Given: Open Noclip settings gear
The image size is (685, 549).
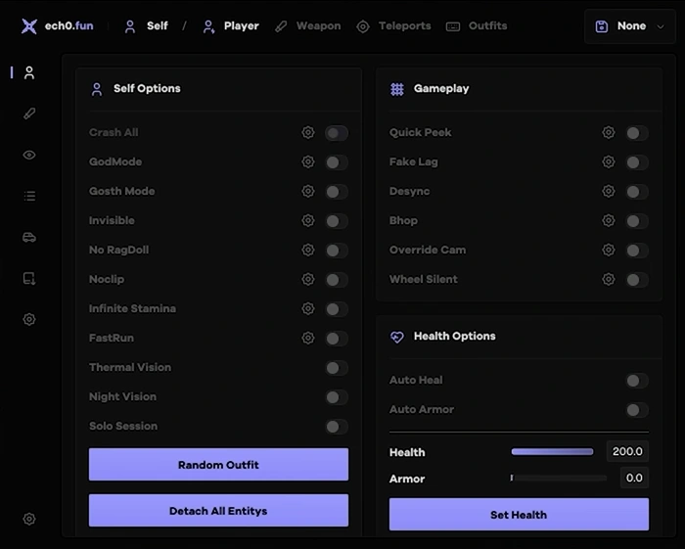Looking at the screenshot, I should pyautogui.click(x=308, y=279).
